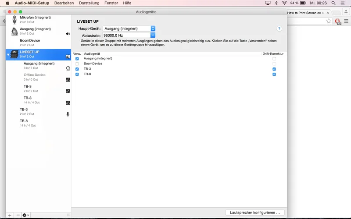The image size is (351, 219).
Task: Open the Audio-MIDI-Setup menu
Action: coord(32,3)
